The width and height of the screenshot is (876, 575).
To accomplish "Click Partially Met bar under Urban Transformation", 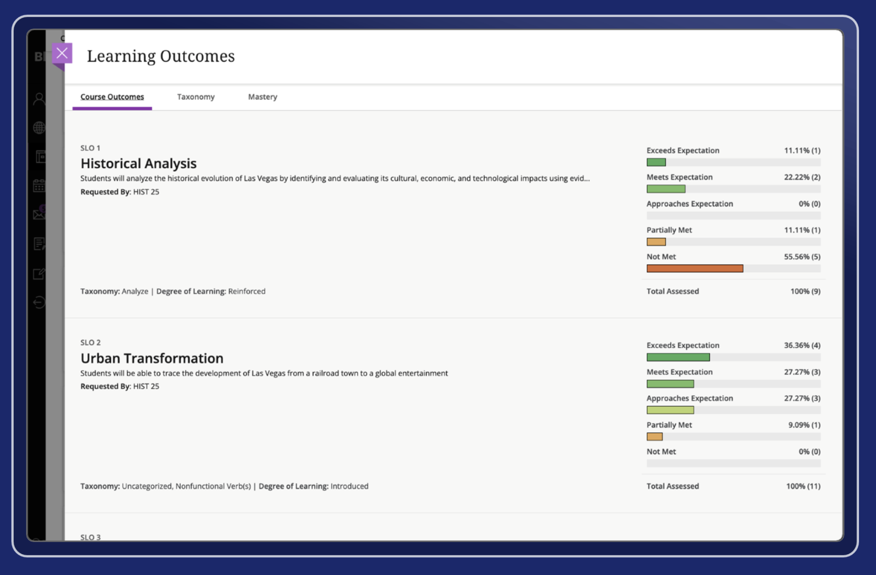I will point(655,437).
